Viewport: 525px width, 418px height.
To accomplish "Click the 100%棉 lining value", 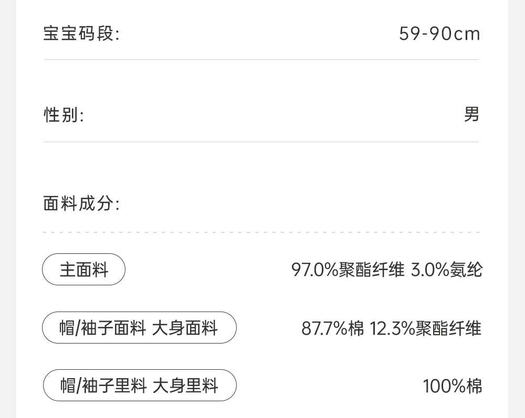I will (x=452, y=387).
